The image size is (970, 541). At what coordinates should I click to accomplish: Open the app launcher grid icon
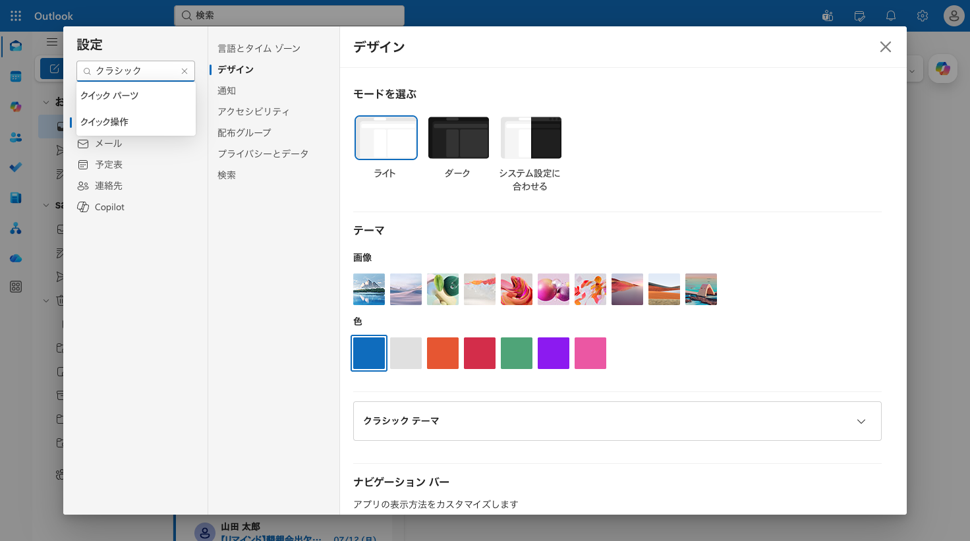tap(16, 16)
